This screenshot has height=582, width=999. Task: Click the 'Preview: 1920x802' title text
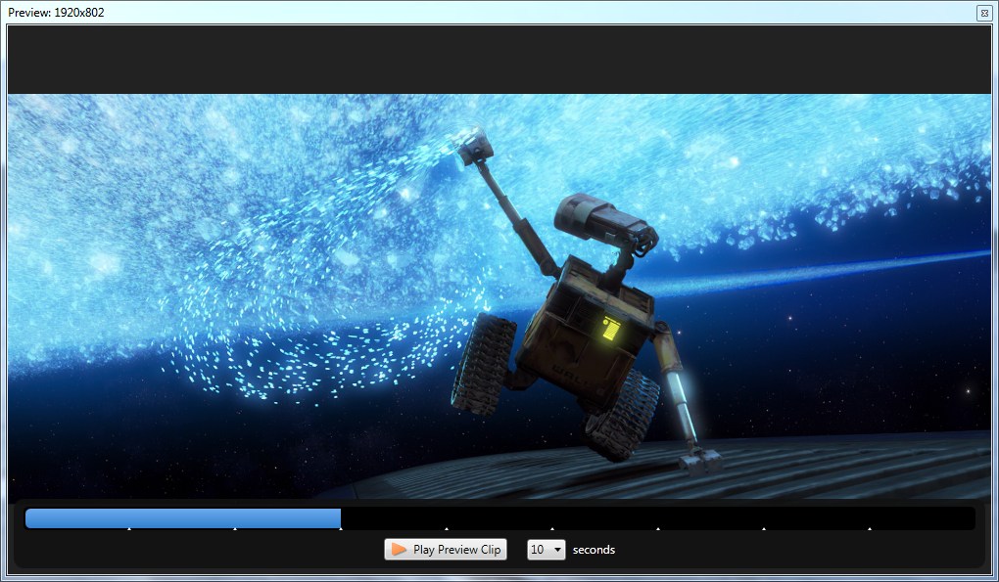(56, 13)
